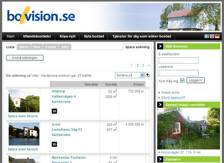Viewport: 224px width, 163px height.
Task: Switch to the Karta tab
Action: pyautogui.click(x=24, y=47)
